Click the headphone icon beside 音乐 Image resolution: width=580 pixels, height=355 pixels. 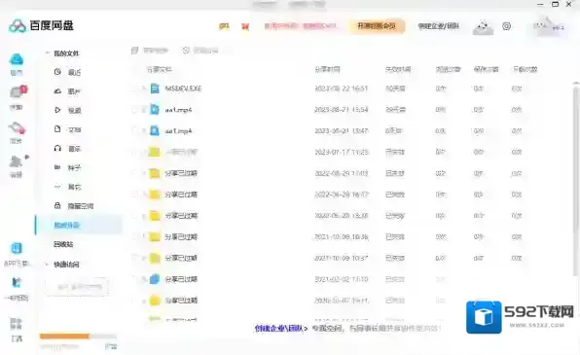point(57,148)
